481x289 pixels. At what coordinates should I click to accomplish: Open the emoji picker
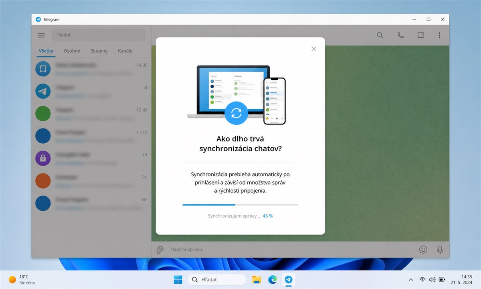[x=423, y=249]
